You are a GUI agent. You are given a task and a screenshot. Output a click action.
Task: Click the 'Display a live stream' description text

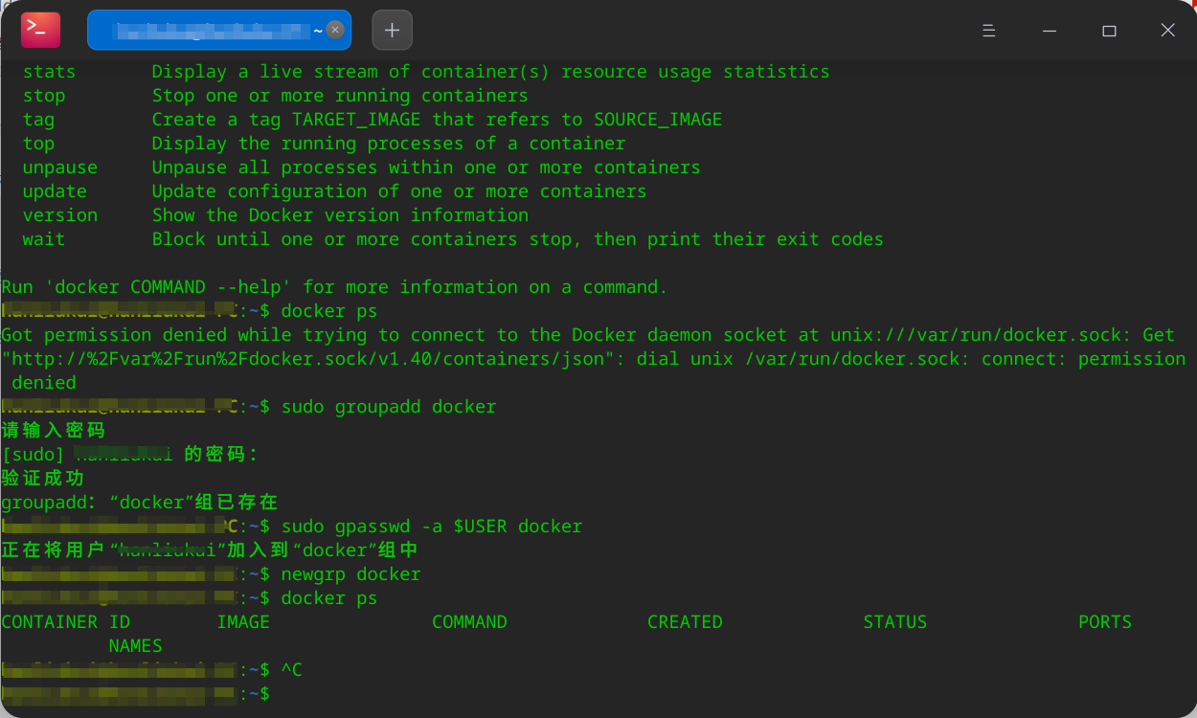tap(490, 72)
